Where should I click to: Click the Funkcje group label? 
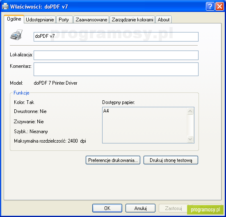[x=21, y=93]
